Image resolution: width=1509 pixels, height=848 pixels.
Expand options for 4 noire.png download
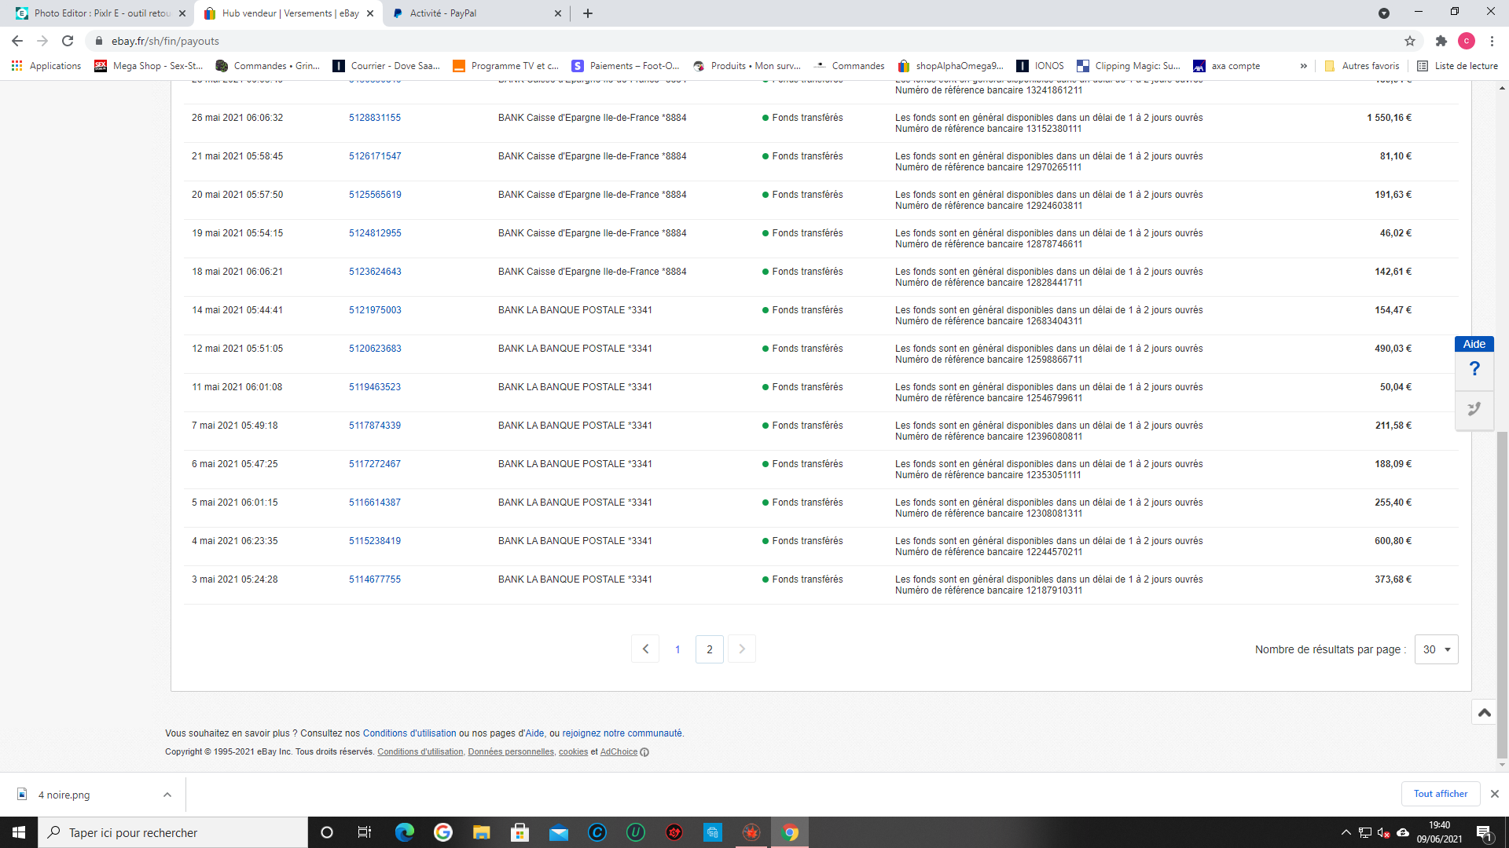(x=167, y=795)
